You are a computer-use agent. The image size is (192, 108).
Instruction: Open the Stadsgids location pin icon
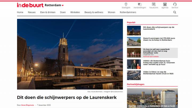(126, 4)
